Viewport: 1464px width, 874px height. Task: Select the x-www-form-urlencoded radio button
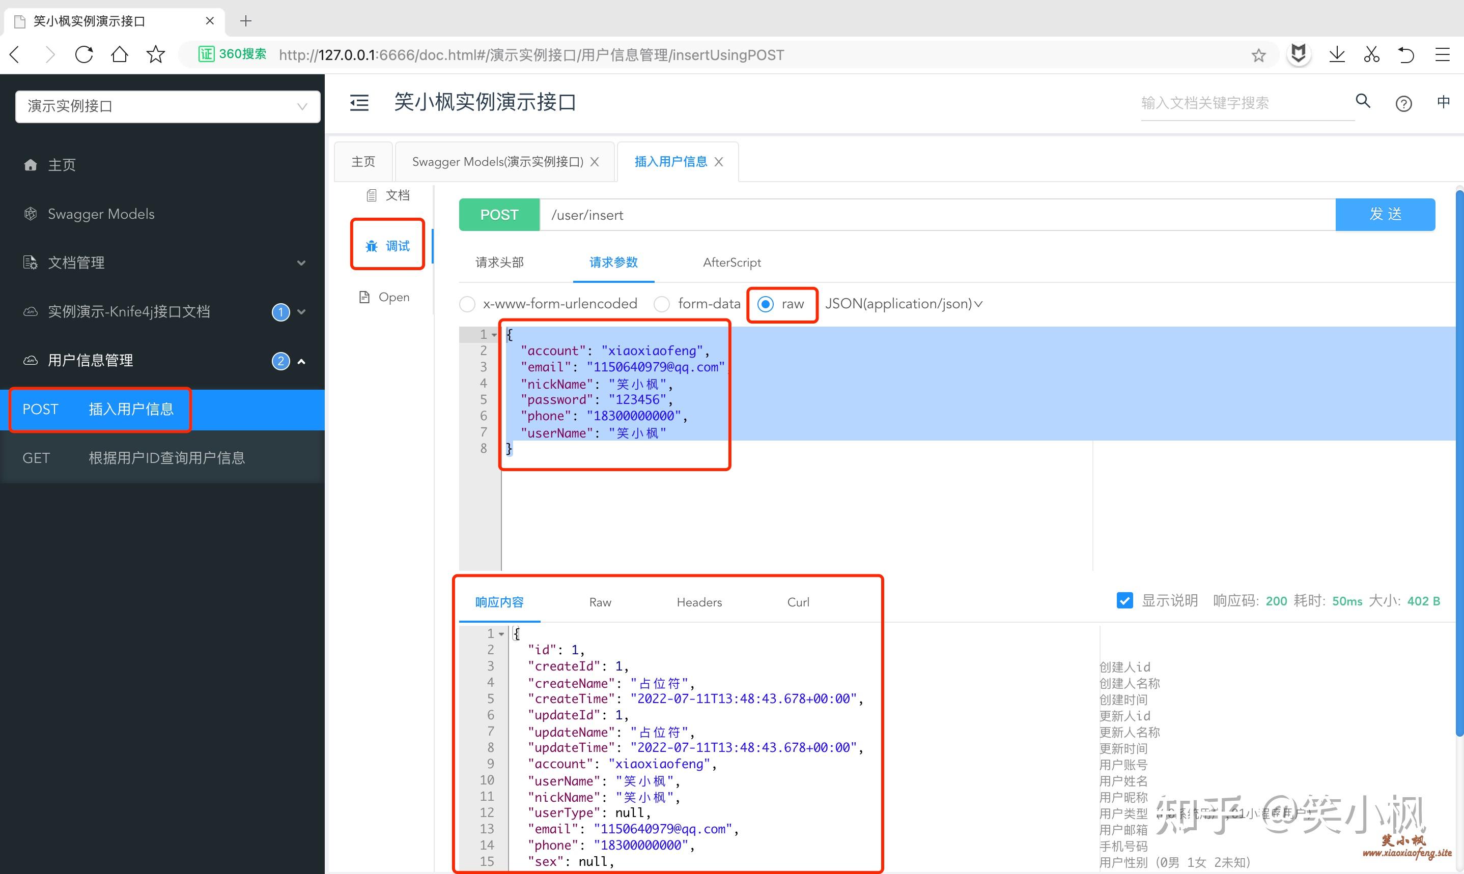click(x=467, y=304)
